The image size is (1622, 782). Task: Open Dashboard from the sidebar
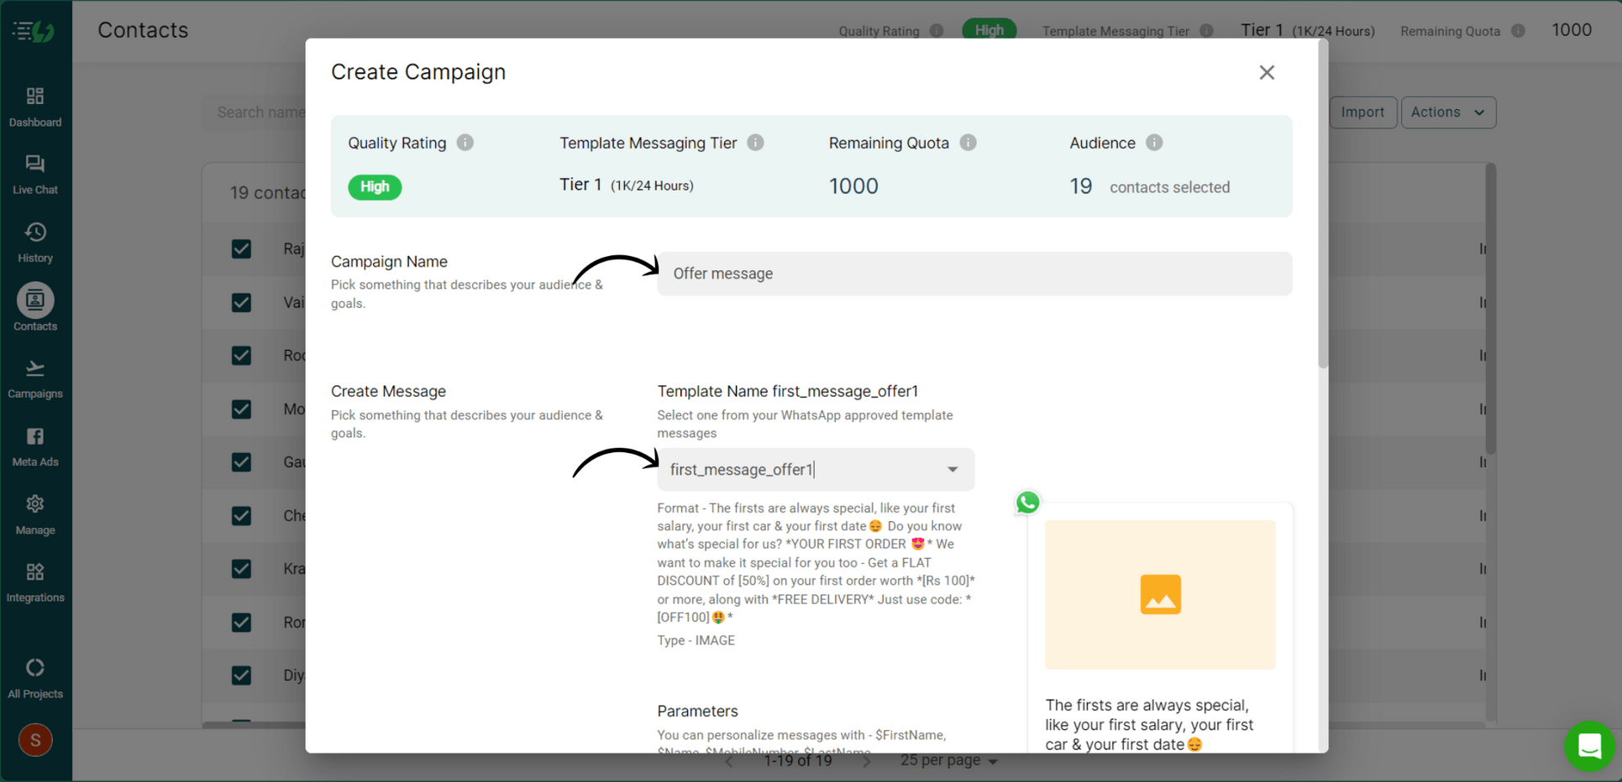click(35, 107)
